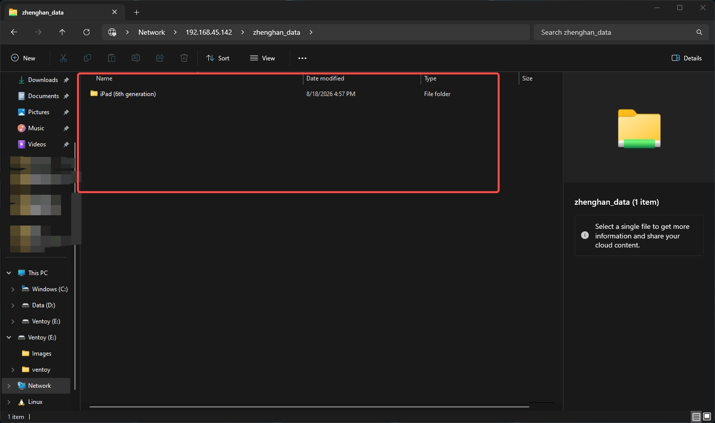
Task: Open Videos in the sidebar
Action: (x=37, y=144)
